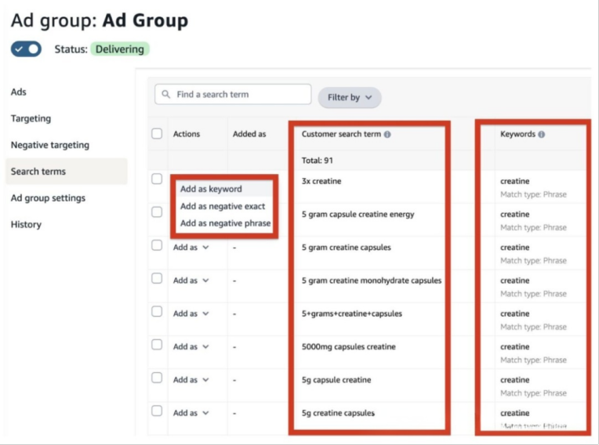Viewport: 599px width, 445px height.
Task: Open the Filter by dropdown
Action: [x=349, y=97]
